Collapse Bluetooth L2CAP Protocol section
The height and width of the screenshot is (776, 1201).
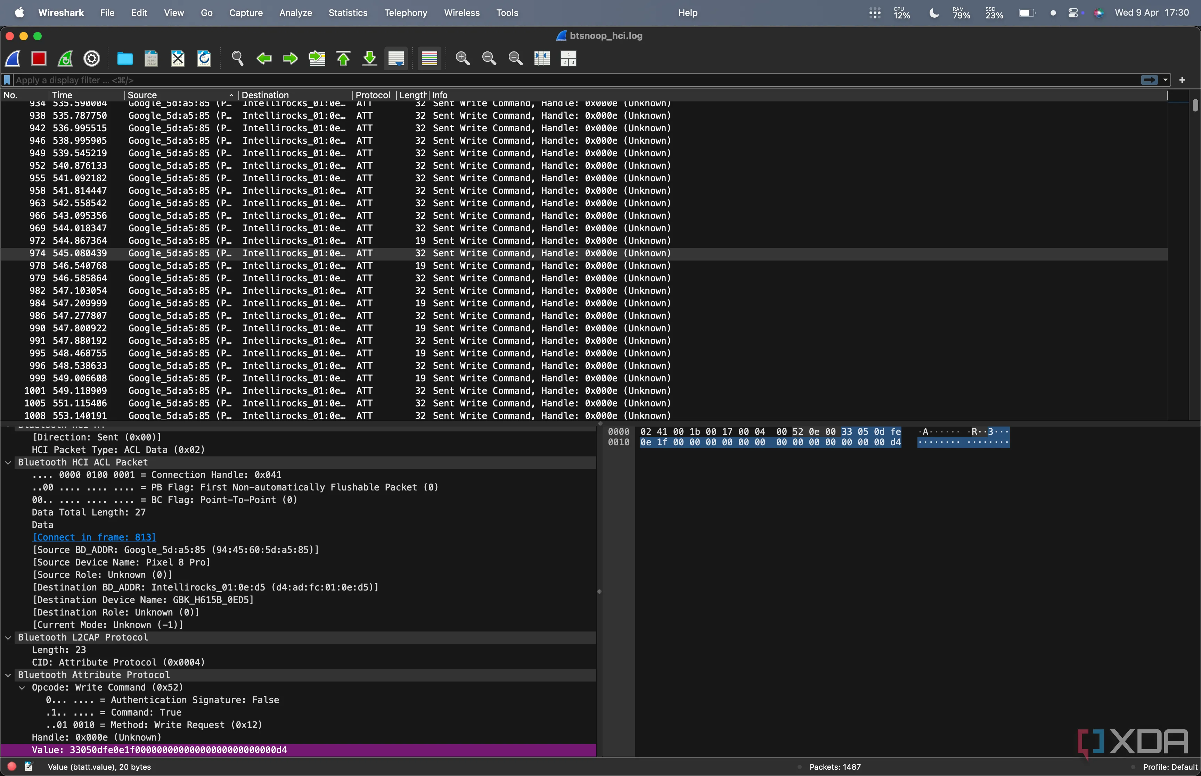click(8, 637)
